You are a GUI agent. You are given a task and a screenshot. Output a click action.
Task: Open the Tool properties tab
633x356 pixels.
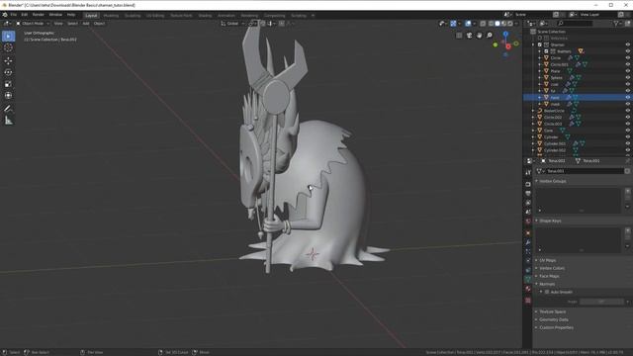click(x=528, y=172)
